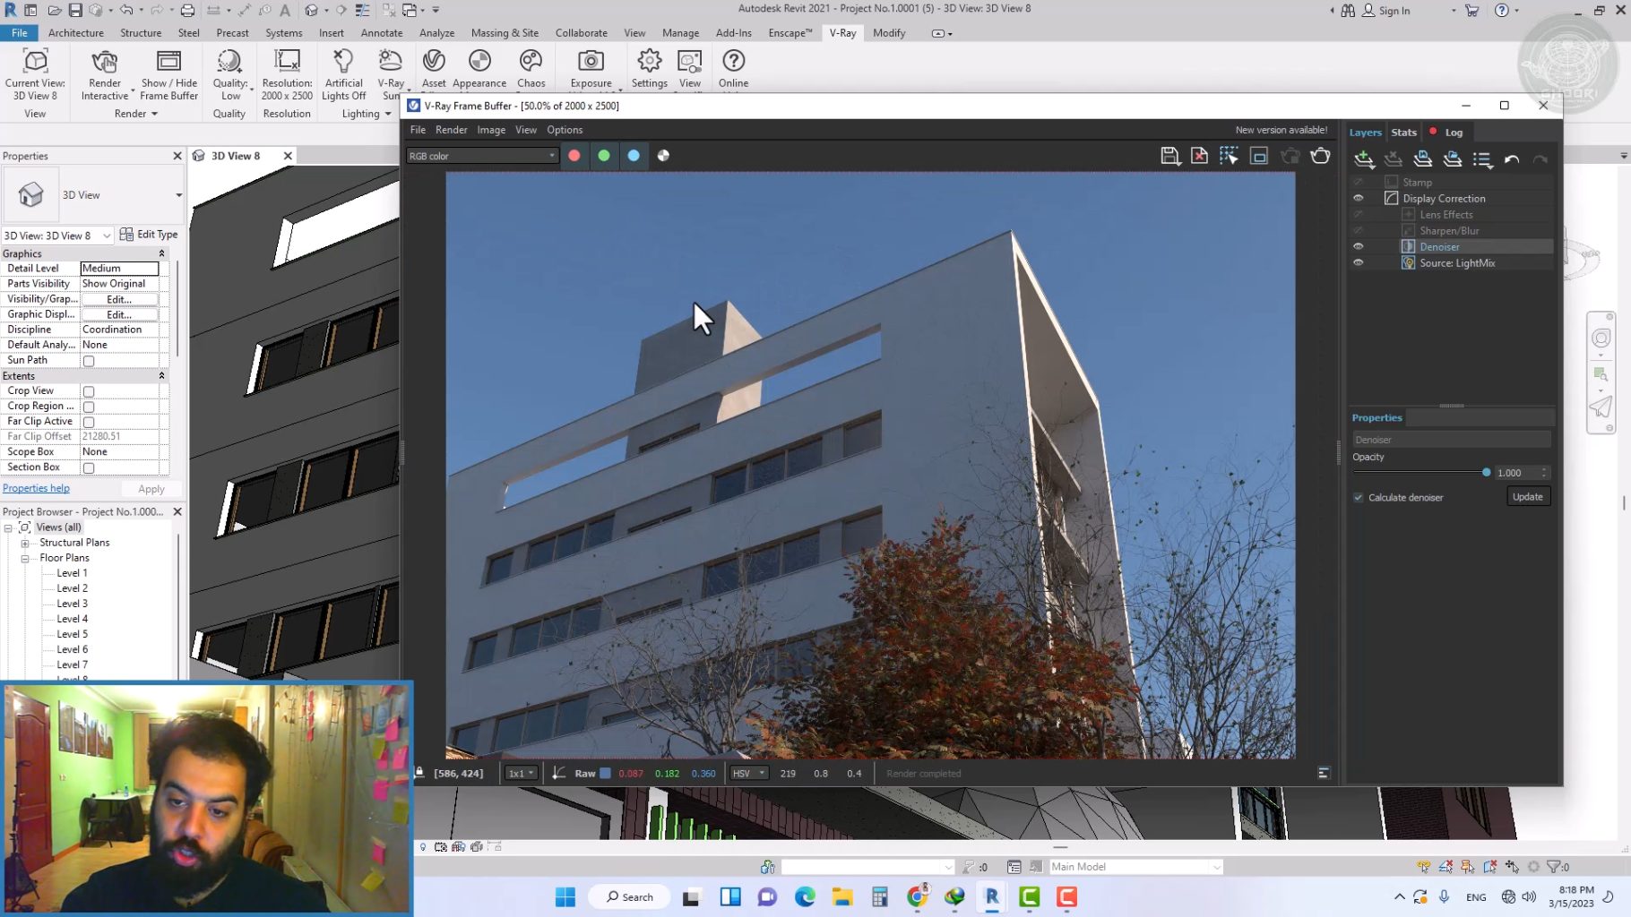Click the Render button in the V-Ray ribbon
This screenshot has height=917, width=1631.
coord(104,74)
